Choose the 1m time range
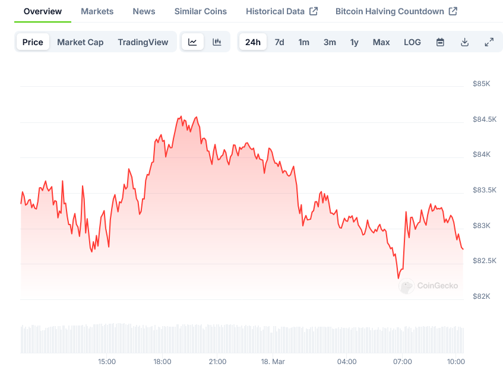503x373 pixels. (x=304, y=42)
